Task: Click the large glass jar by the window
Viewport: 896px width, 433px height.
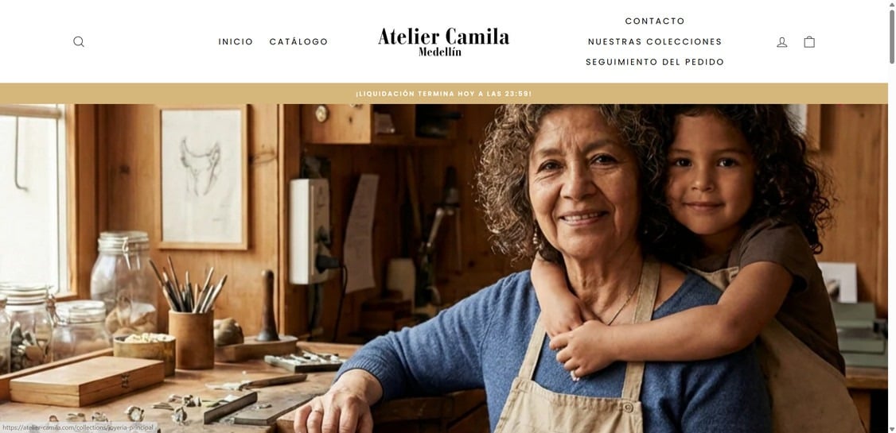Action: (121, 285)
